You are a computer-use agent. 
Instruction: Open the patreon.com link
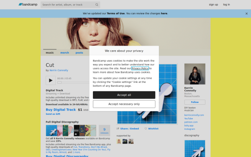click(191, 122)
